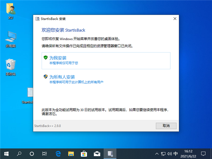
Task: Click the StartIsBack installer taskbar icon
Action: click(x=110, y=154)
